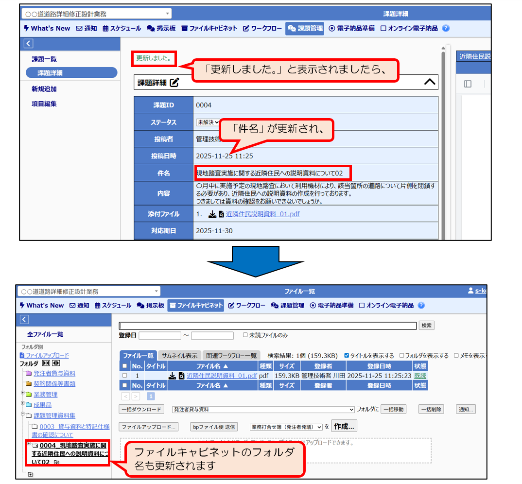
Task: Check the フォルダを表示する checkbox
Action: pos(401,356)
